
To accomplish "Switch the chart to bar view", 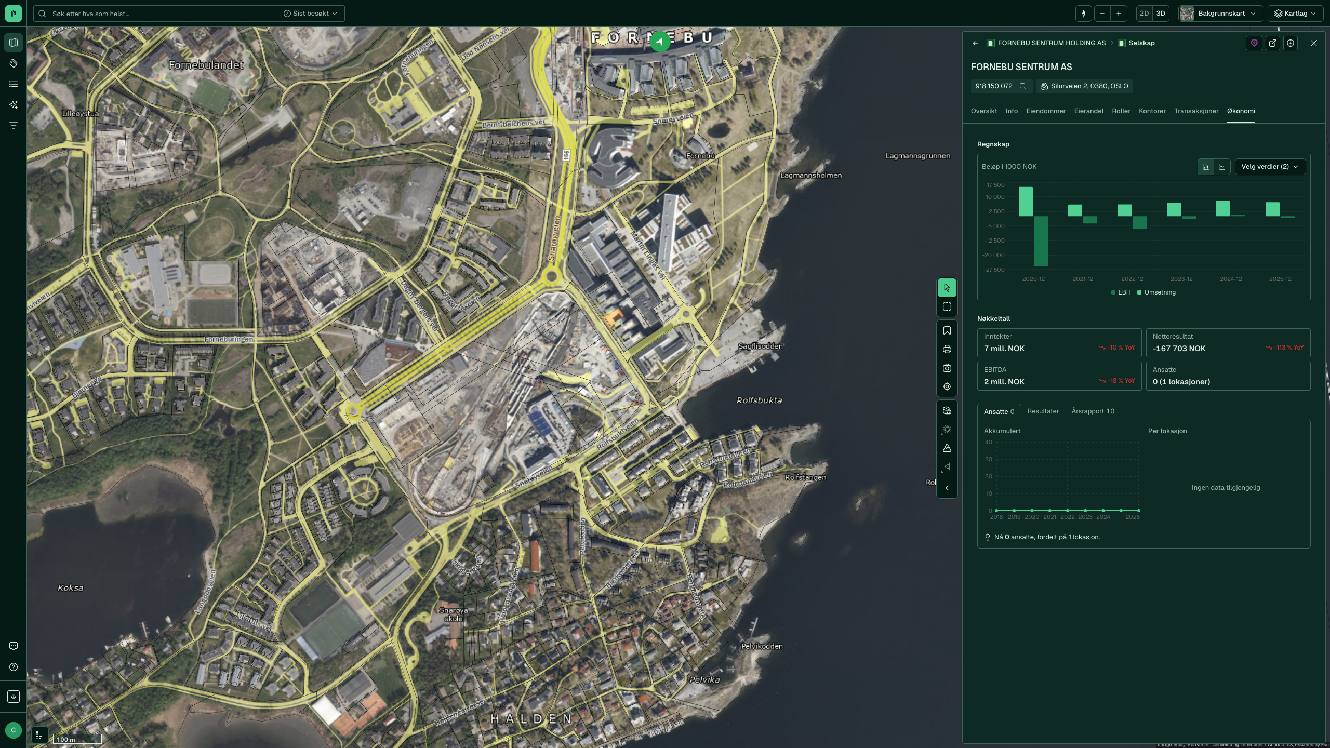I will [x=1205, y=167].
